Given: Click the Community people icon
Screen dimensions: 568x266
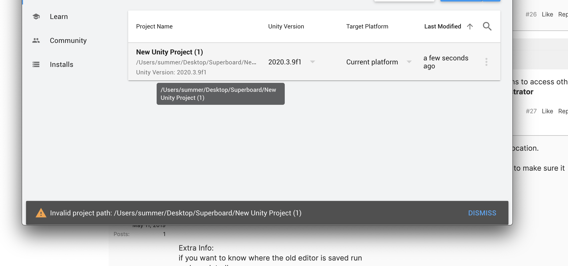Looking at the screenshot, I should (36, 40).
